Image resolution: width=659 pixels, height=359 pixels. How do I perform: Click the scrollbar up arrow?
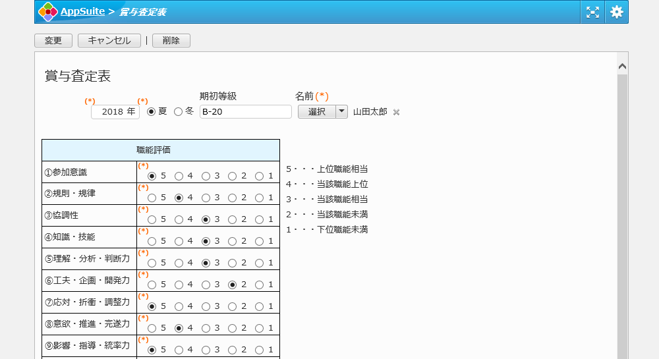[x=622, y=66]
